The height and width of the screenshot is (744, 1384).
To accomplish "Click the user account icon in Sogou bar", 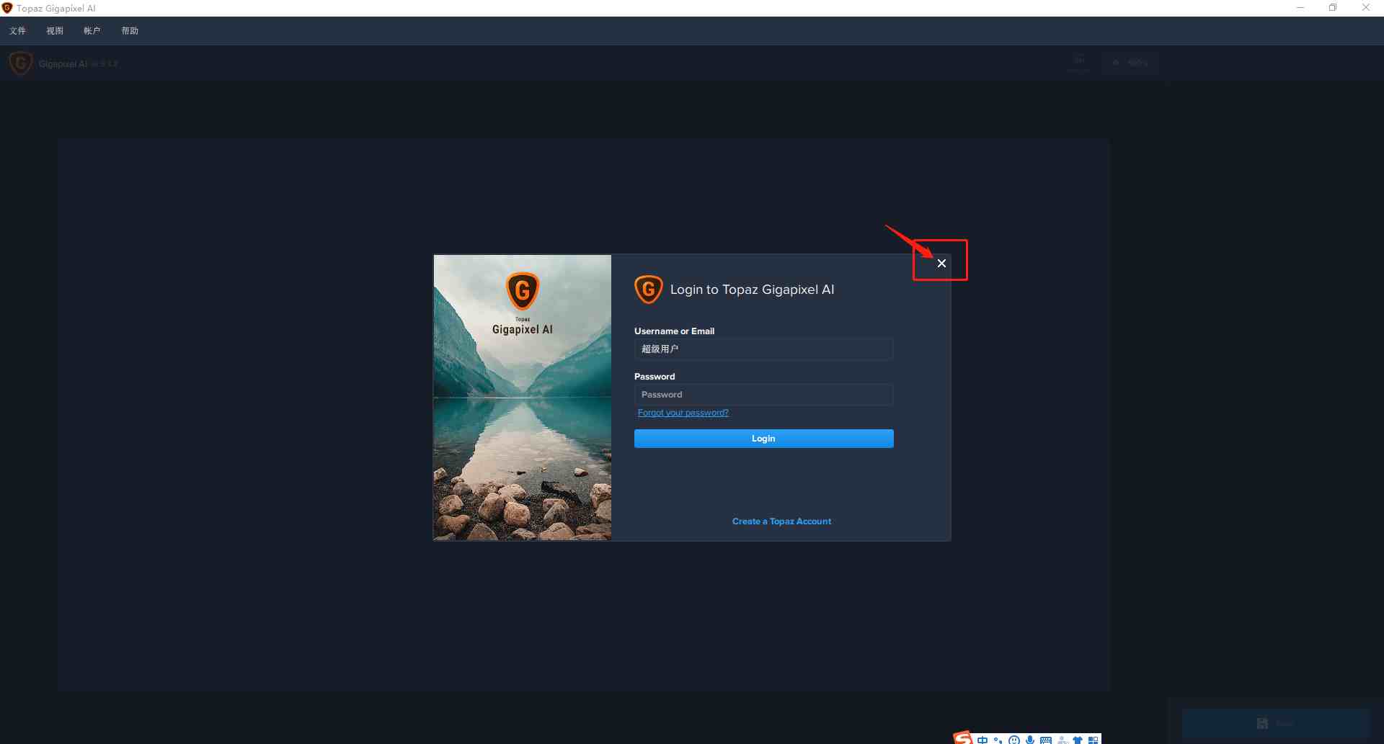I will click(1062, 740).
